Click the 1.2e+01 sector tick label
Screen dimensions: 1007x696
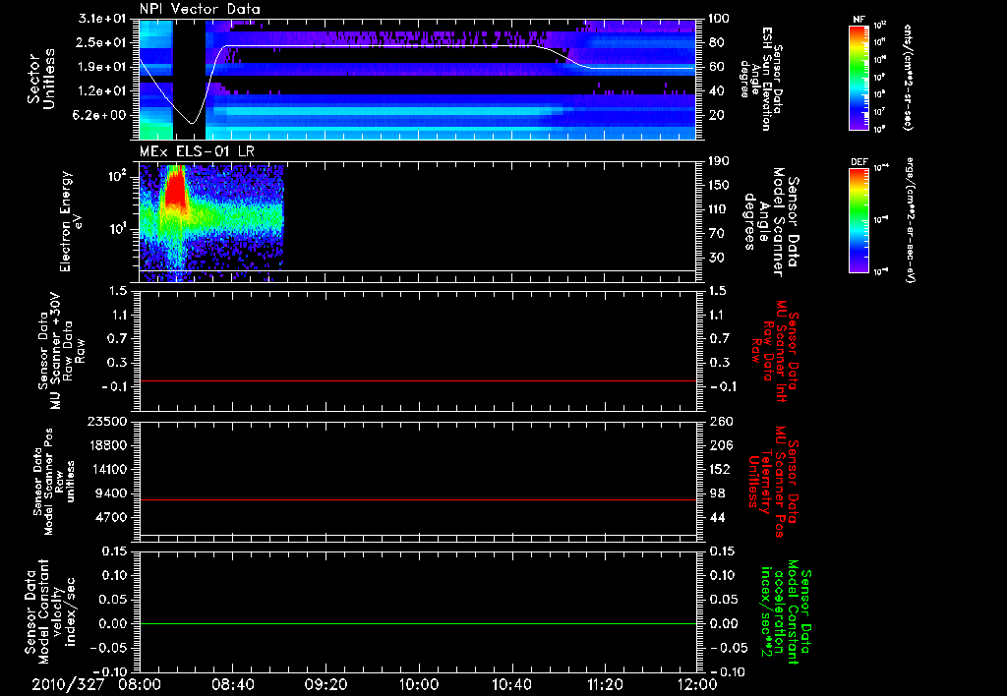(102, 91)
